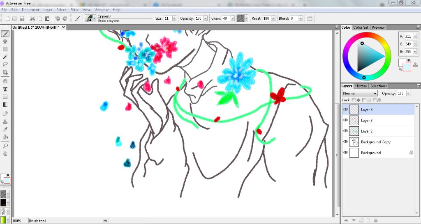The height and width of the screenshot is (224, 421).
Task: Activate the Text tool
Action: (x=5, y=89)
